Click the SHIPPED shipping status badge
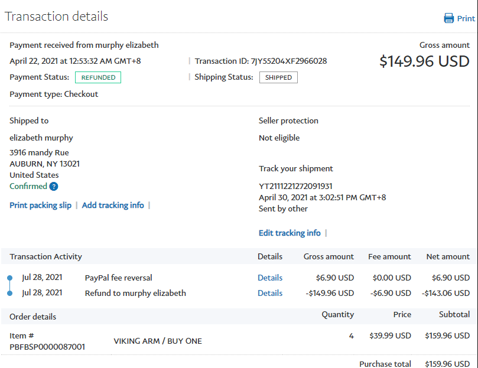The image size is (478, 368). [278, 77]
